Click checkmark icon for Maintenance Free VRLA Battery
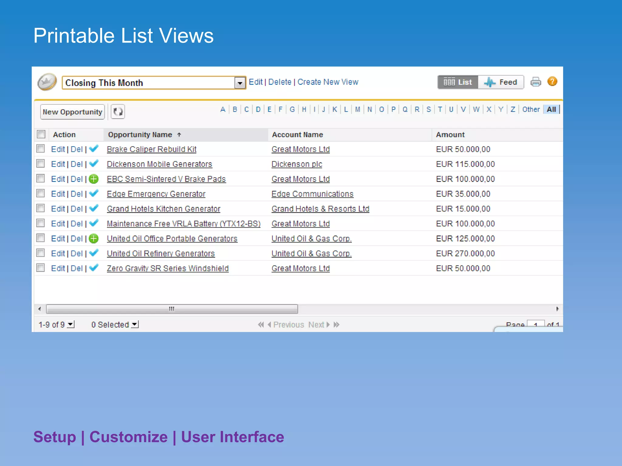The image size is (622, 466). pyautogui.click(x=94, y=223)
